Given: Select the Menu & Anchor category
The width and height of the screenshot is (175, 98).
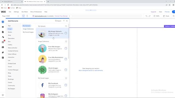Looking at the screenshot, I should coord(13,48).
